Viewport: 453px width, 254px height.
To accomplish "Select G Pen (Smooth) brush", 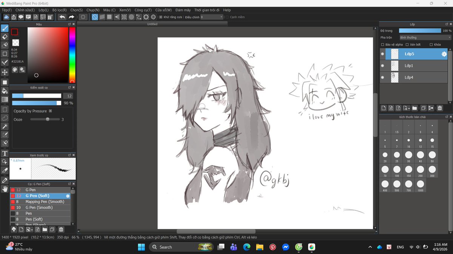I will coord(40,208).
